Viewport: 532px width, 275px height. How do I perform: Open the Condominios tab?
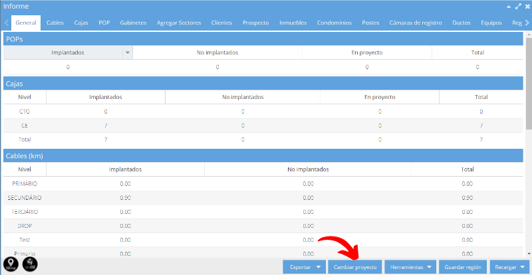[334, 23]
